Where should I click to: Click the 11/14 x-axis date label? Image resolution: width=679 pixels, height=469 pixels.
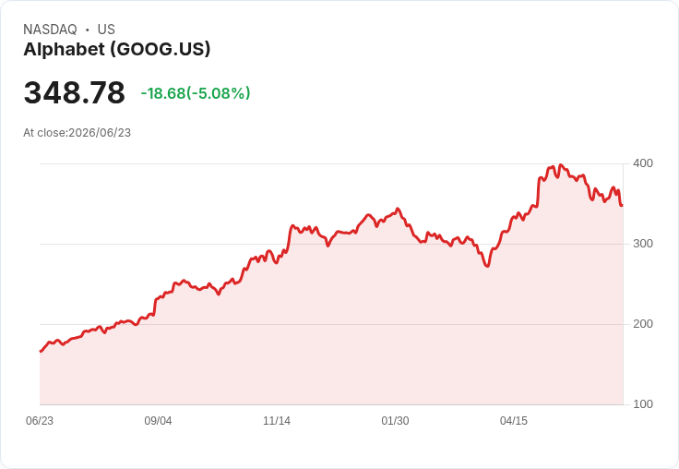(x=277, y=421)
